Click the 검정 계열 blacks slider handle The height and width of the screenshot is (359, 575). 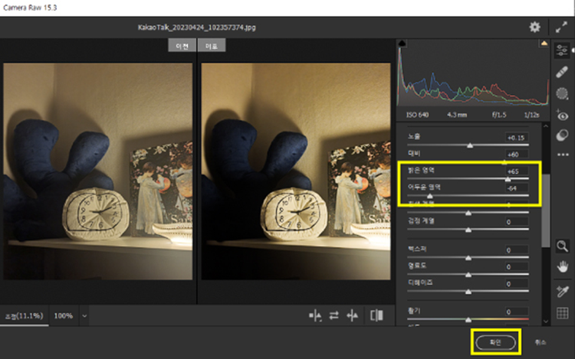468,230
